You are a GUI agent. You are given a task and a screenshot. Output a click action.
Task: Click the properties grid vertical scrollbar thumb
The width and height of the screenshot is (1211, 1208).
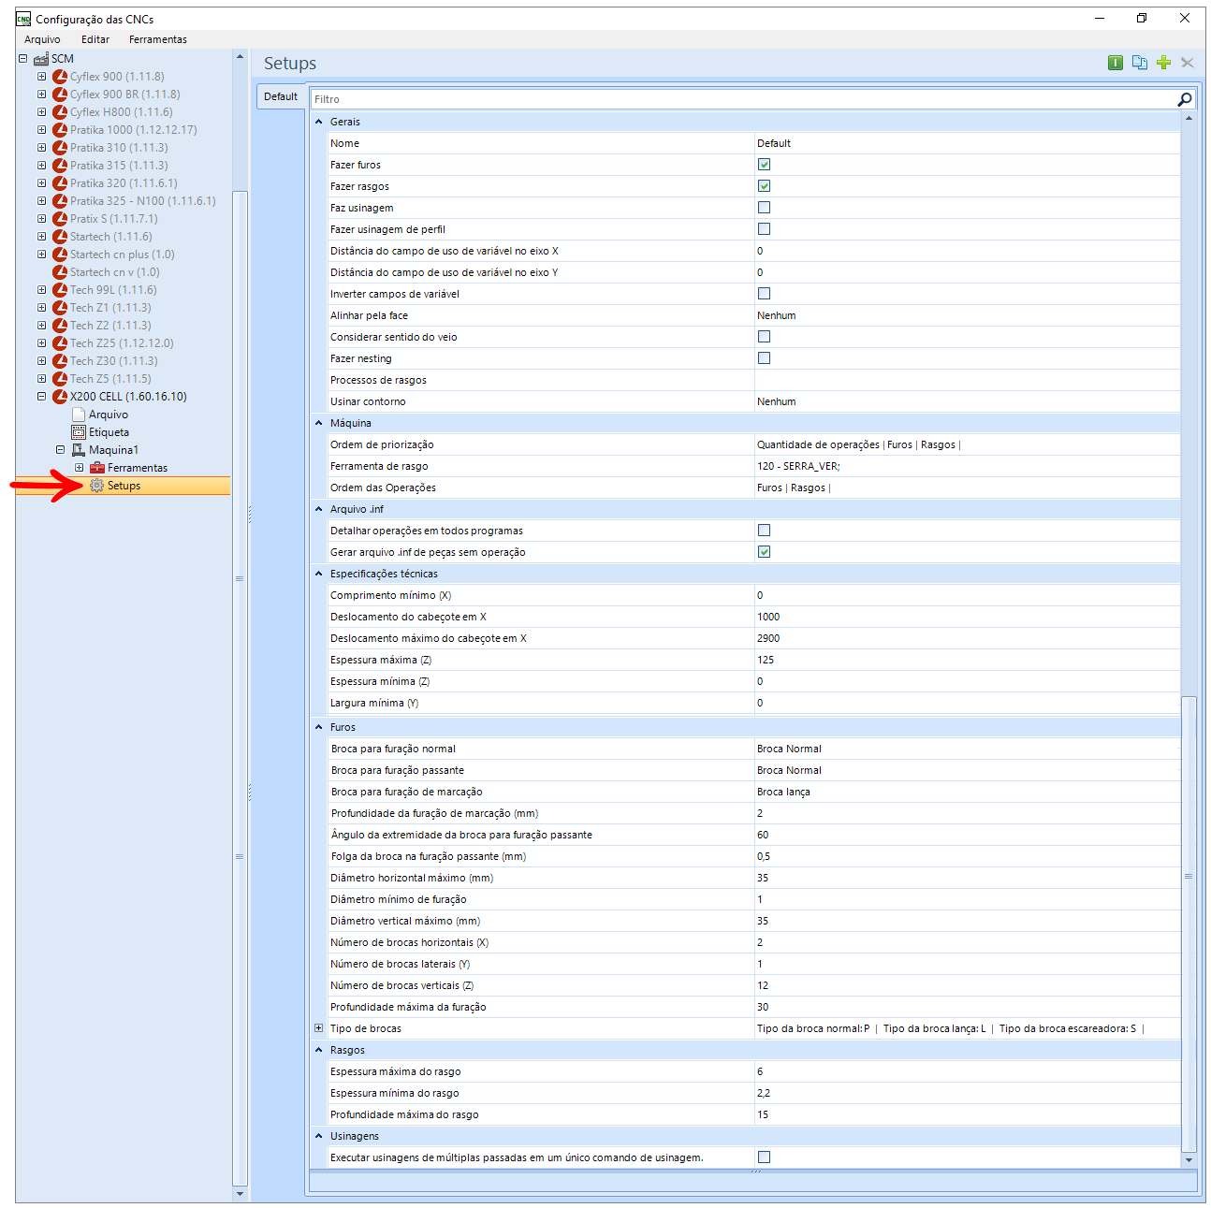coord(1189,924)
